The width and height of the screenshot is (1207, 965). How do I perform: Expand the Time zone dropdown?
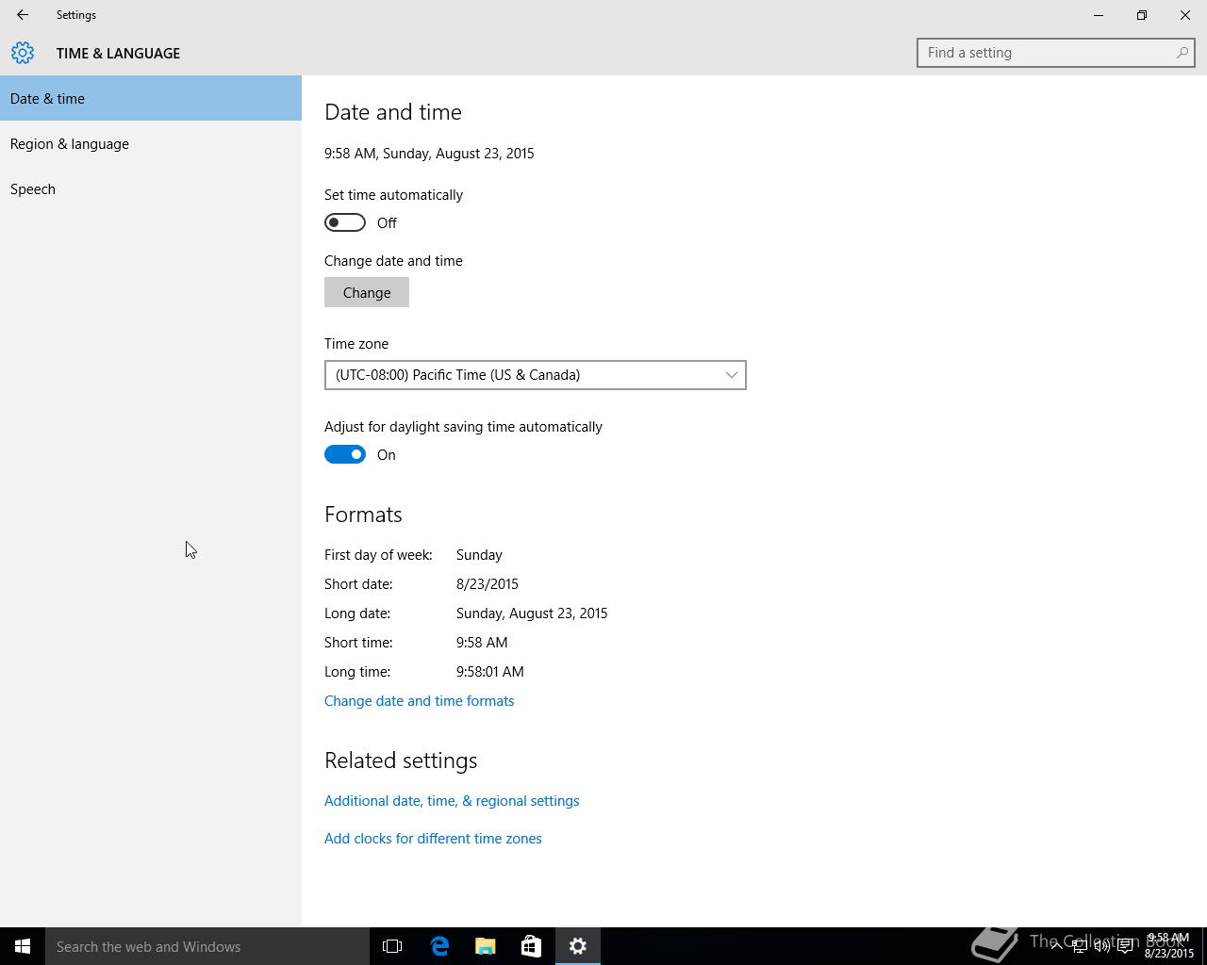[535, 375]
